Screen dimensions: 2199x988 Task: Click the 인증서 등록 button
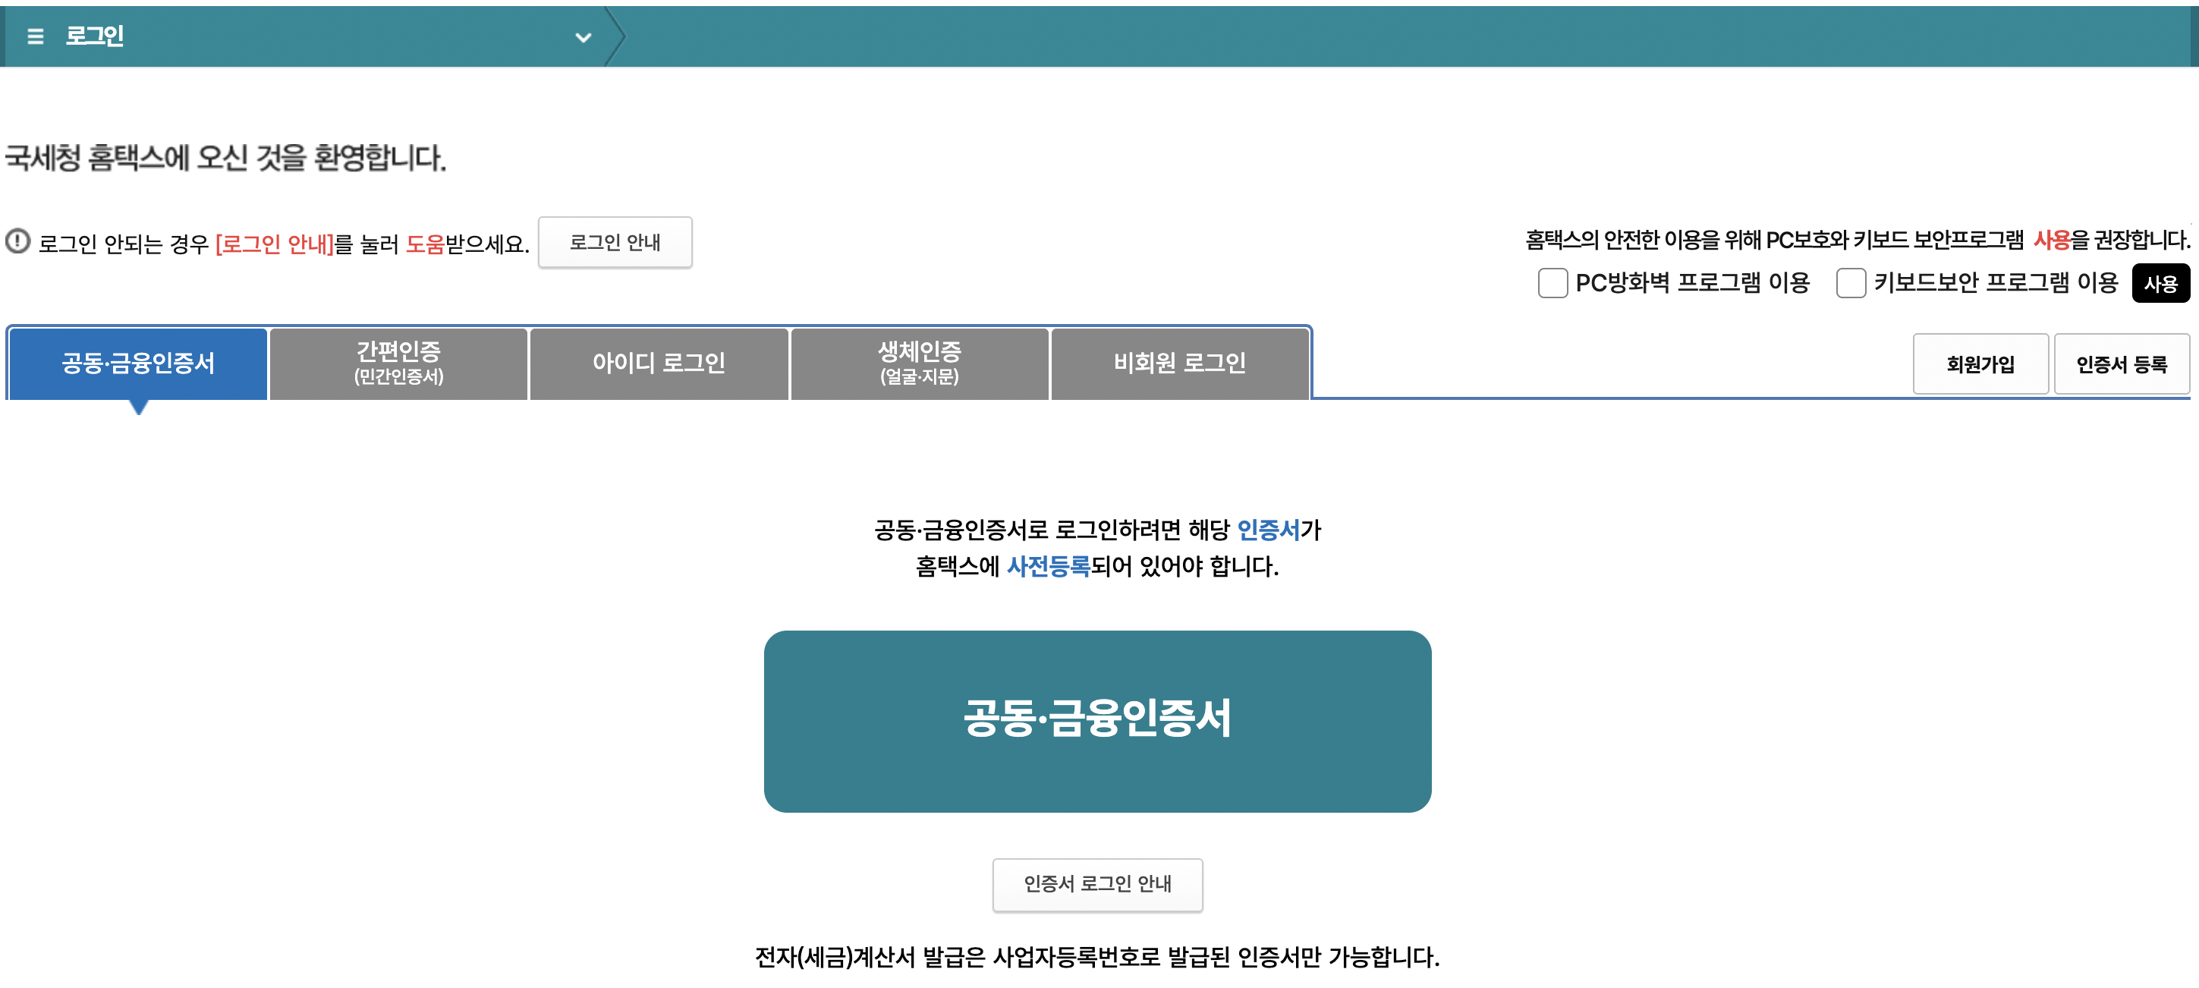pyautogui.click(x=2122, y=365)
